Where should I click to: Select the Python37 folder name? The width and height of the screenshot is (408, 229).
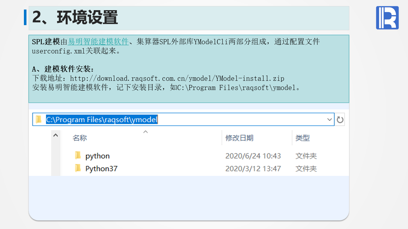pos(101,169)
